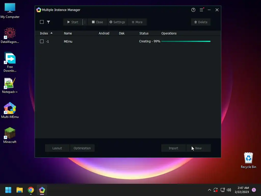This screenshot has height=196, width=261.
Task: Expand the More menu
Action: [137, 22]
